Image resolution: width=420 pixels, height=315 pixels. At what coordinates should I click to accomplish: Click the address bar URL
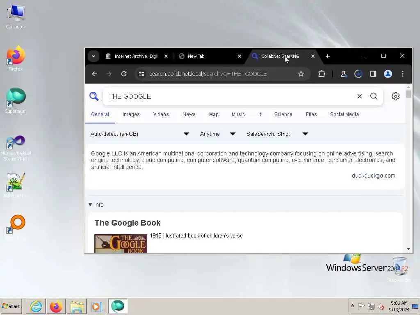(x=208, y=74)
